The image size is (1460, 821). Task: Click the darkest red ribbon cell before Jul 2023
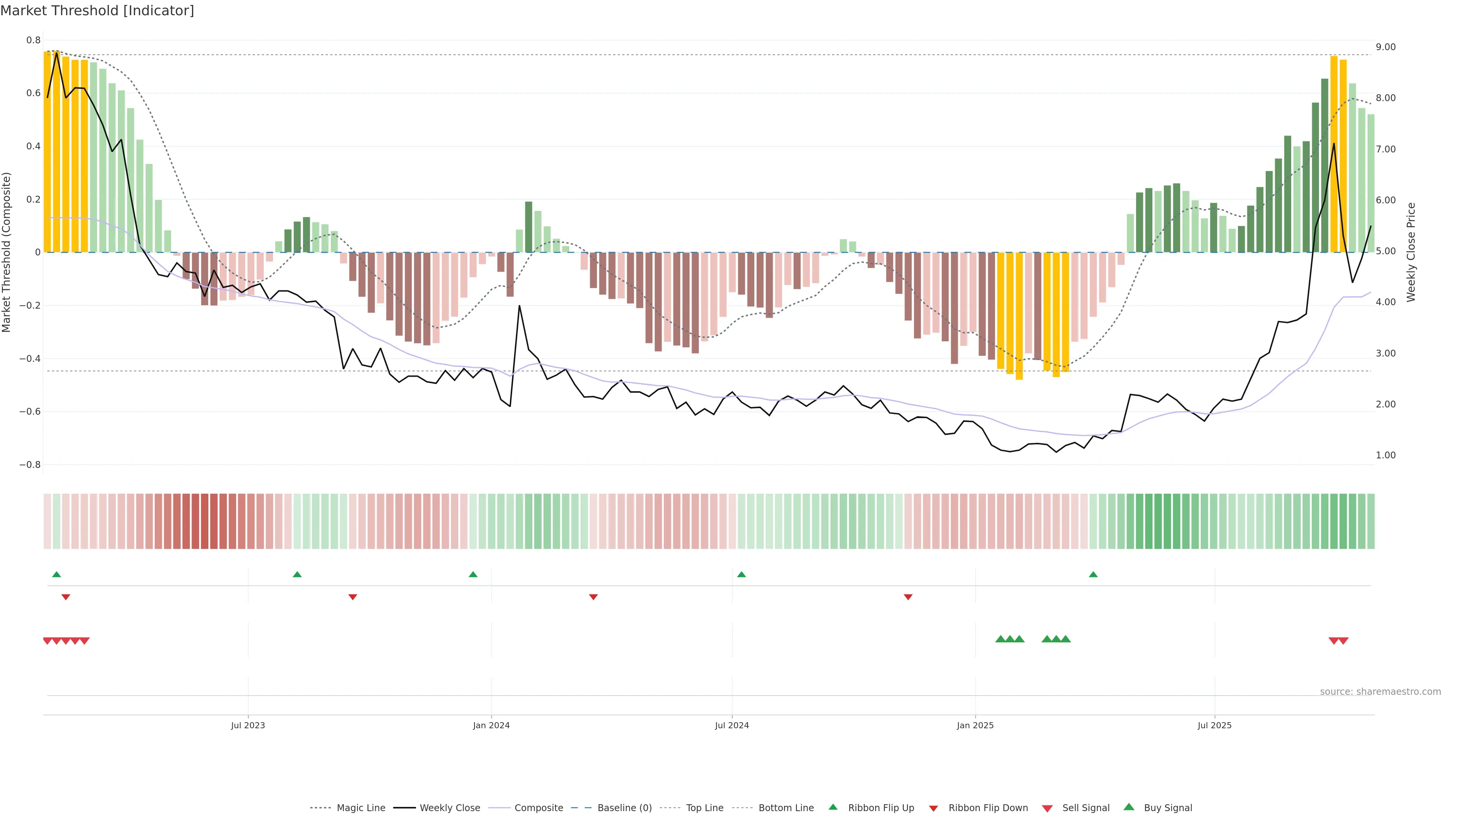205,521
